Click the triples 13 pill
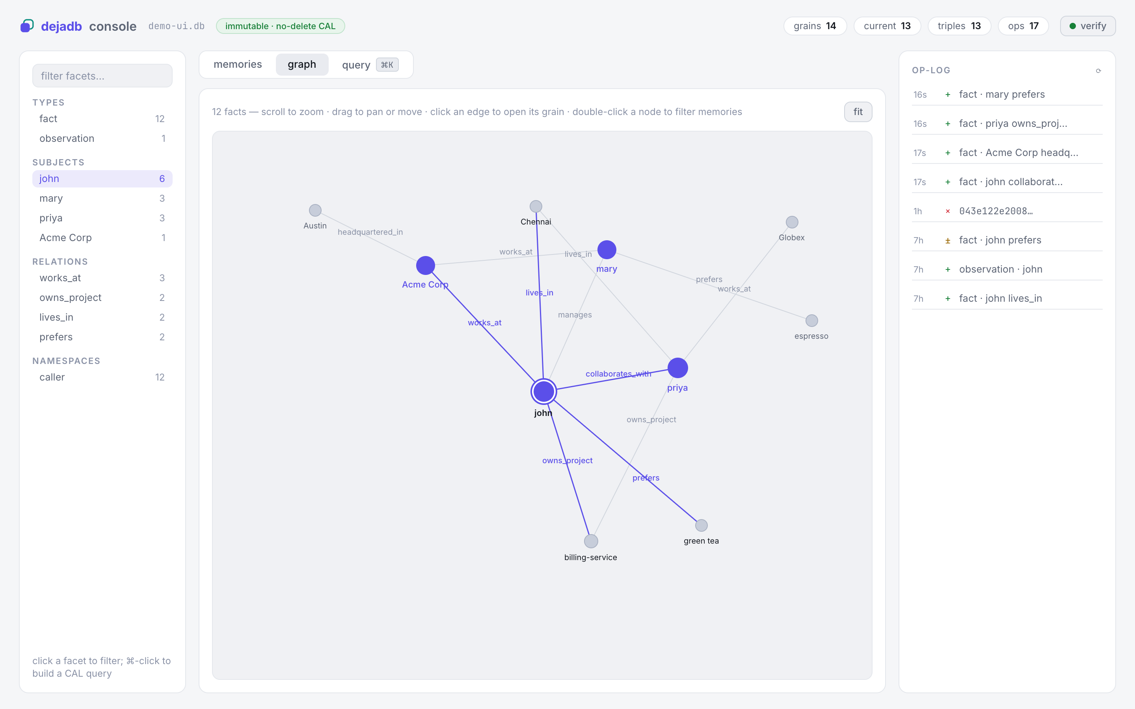 [959, 26]
